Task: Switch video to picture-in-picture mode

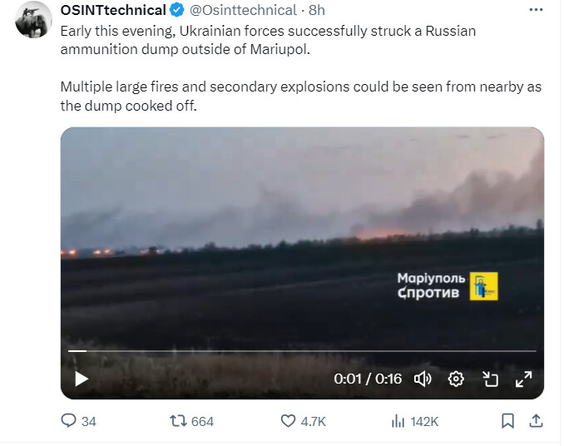Action: 490,379
